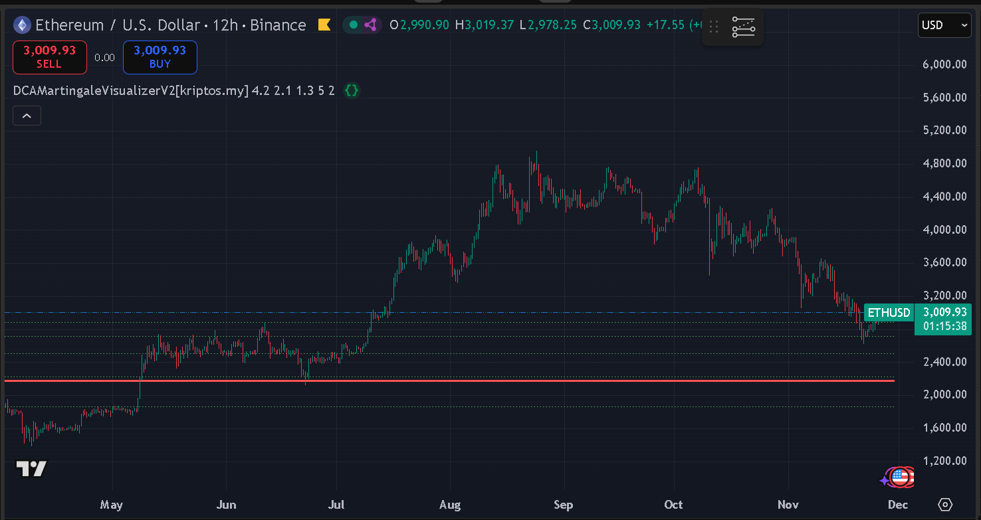Click the green market status dot

(354, 25)
